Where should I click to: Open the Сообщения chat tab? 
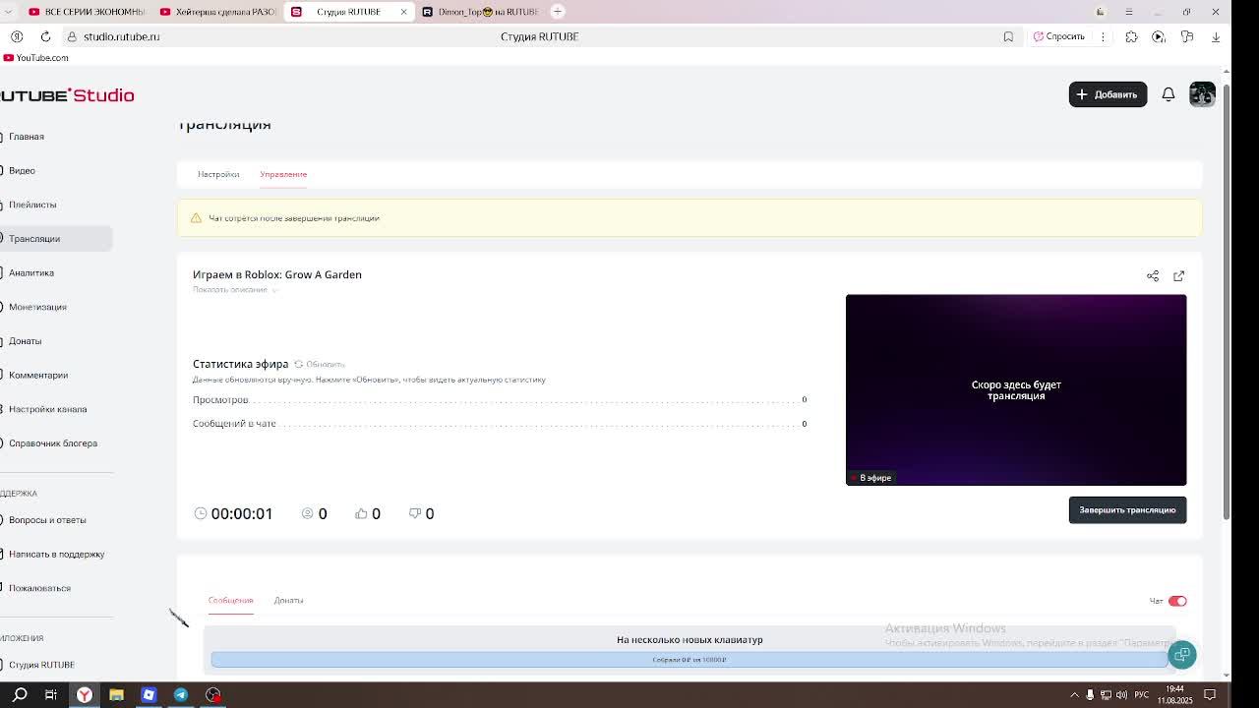(230, 600)
